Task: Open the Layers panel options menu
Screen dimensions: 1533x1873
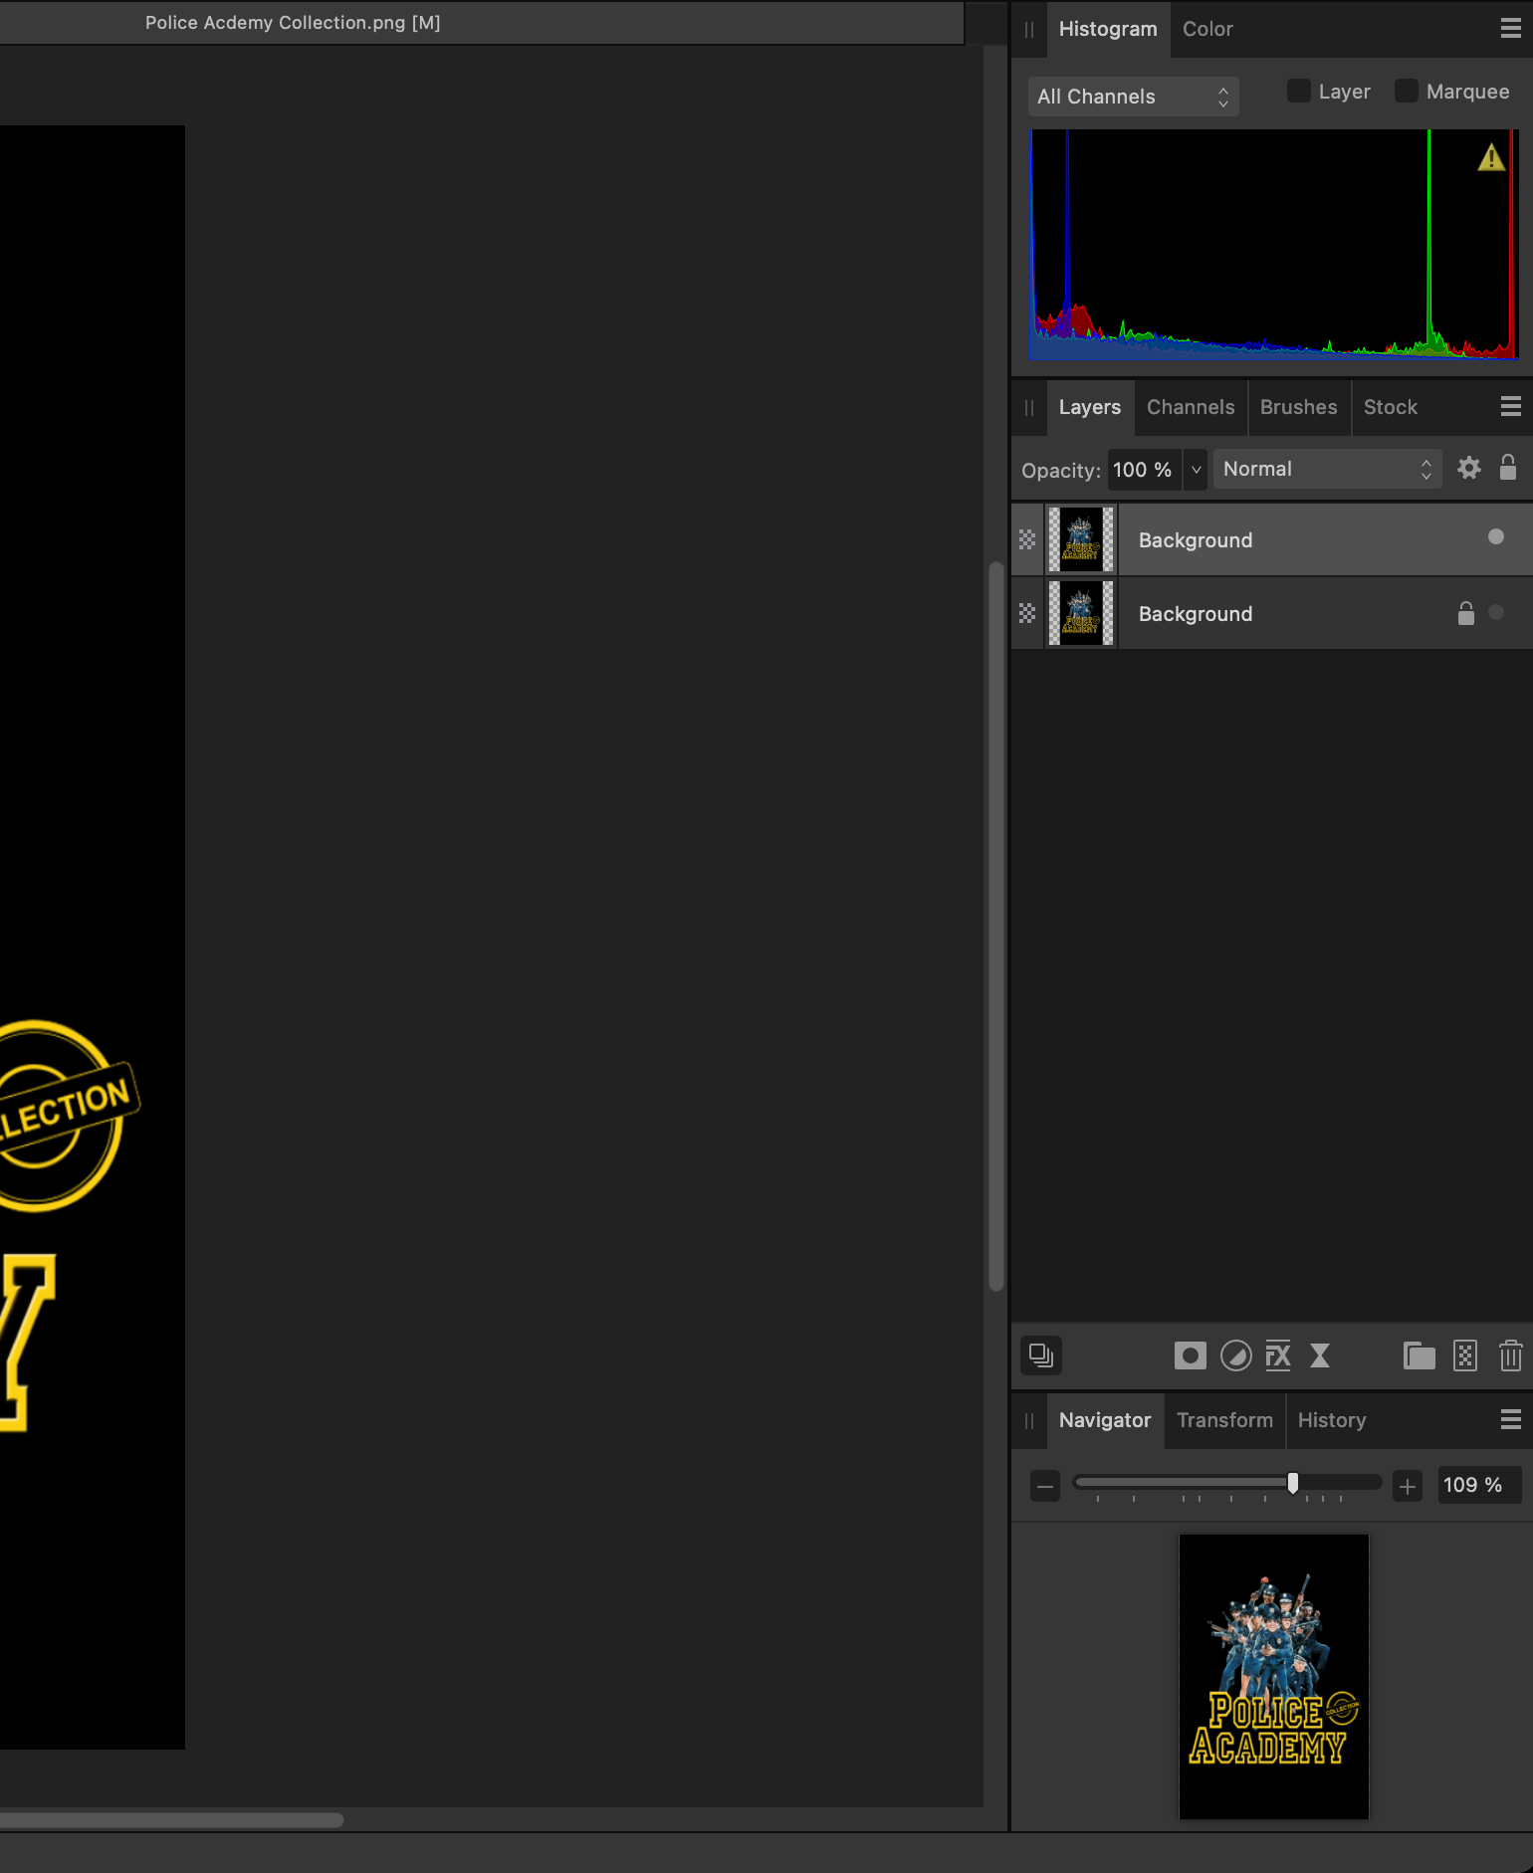Action: click(x=1510, y=406)
